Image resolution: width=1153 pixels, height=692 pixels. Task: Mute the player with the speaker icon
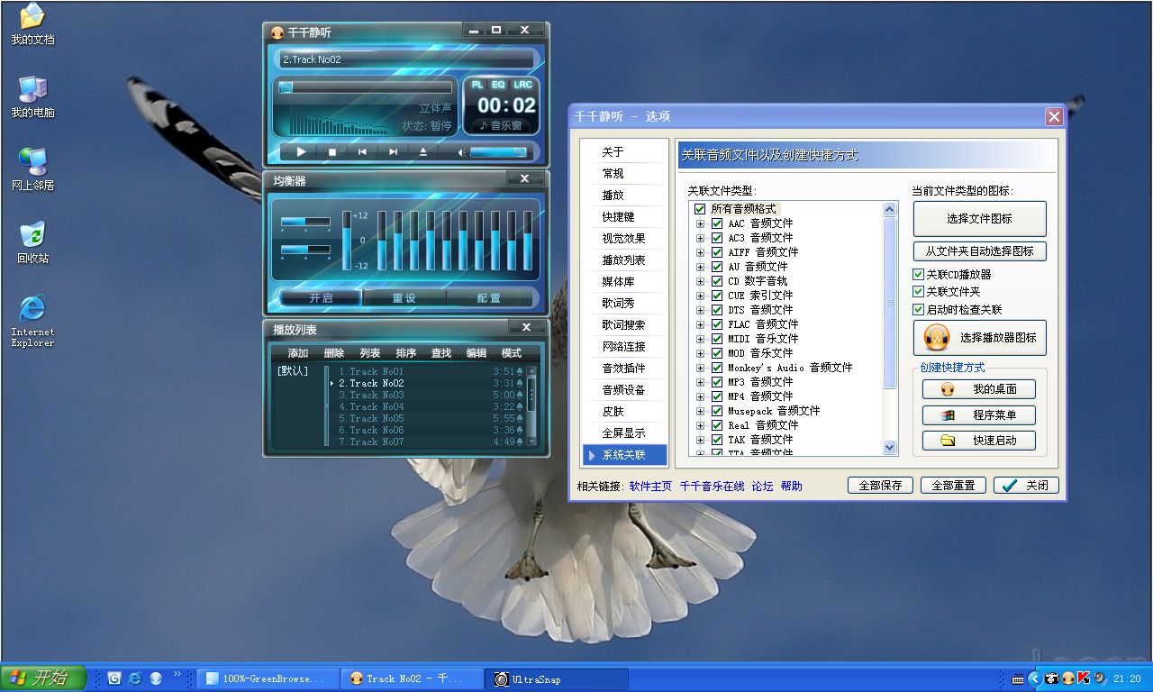(x=461, y=152)
